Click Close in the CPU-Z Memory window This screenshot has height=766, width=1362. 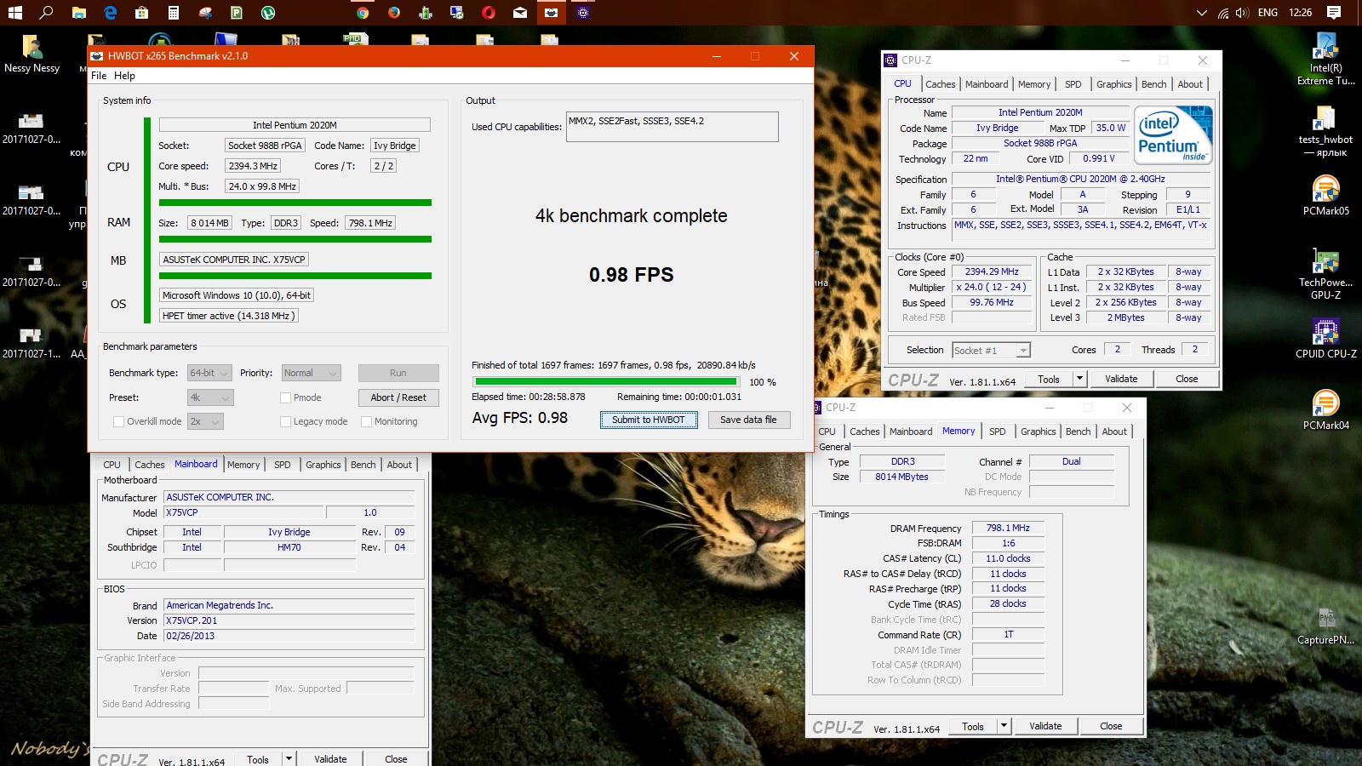click(x=1111, y=726)
